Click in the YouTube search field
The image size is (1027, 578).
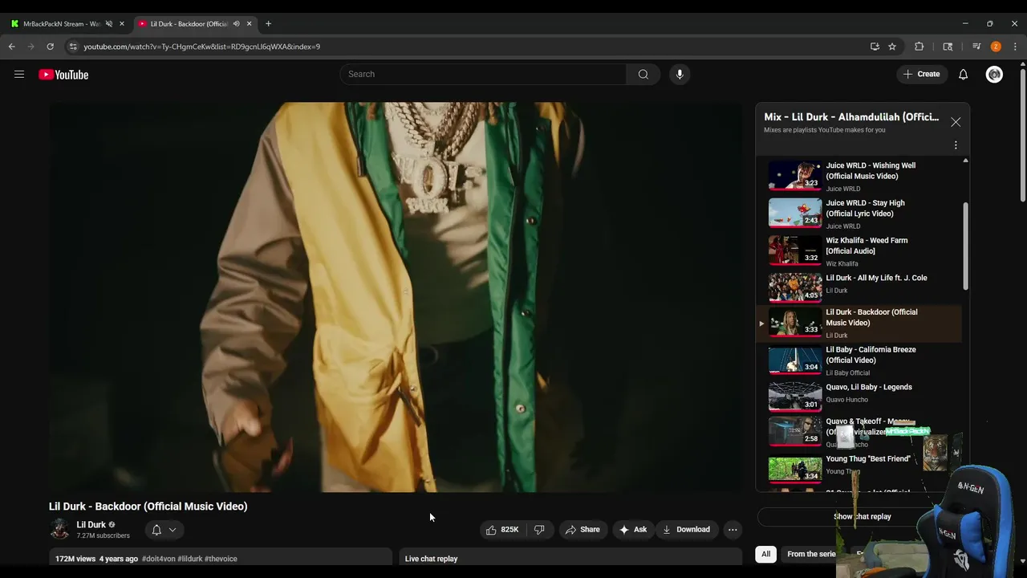click(x=483, y=75)
